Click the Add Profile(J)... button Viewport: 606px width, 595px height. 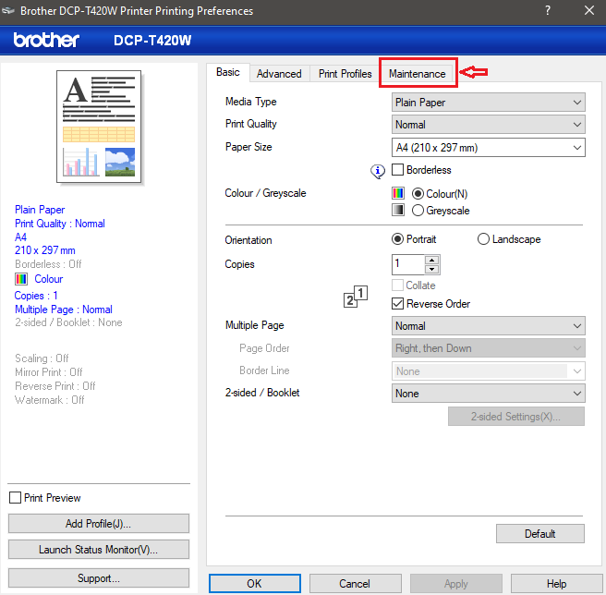click(99, 524)
